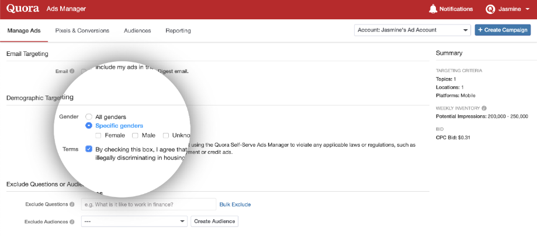Click the Quora logo

(23, 9)
